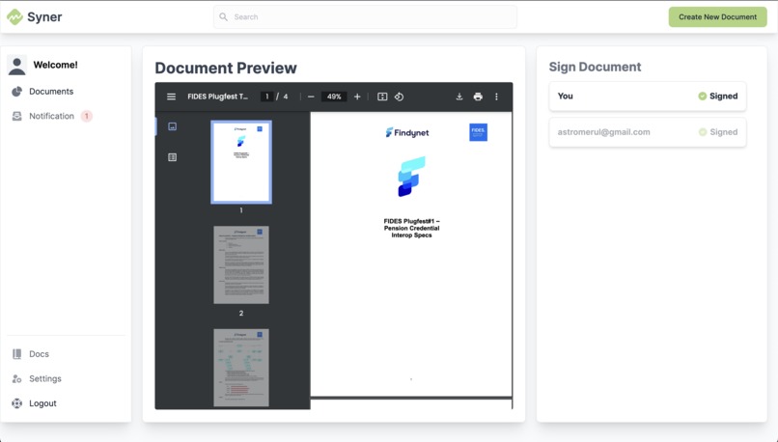
Task: Open Settings in the sidebar
Action: coord(45,378)
